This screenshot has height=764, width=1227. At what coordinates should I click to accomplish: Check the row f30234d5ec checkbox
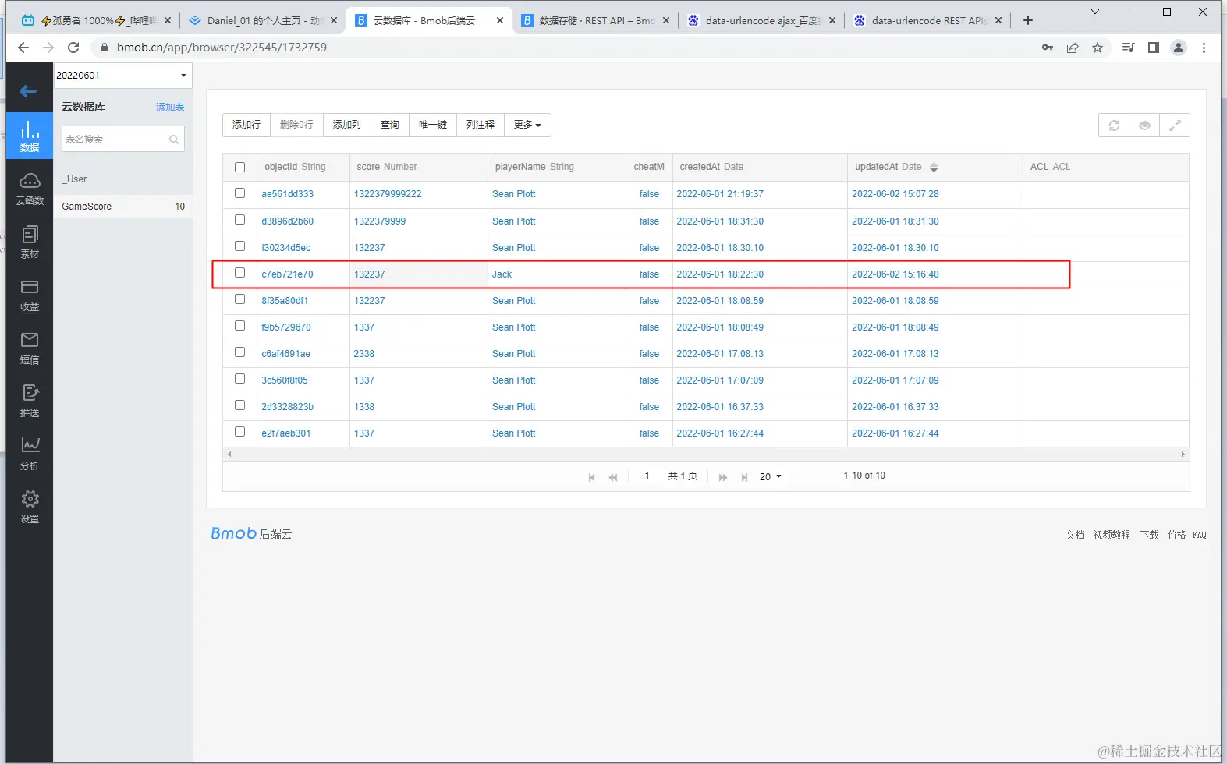tap(239, 246)
